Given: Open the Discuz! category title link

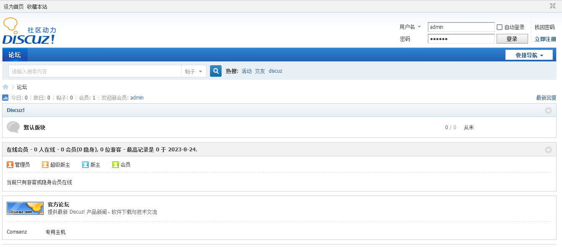Looking at the screenshot, I should click(x=16, y=110).
